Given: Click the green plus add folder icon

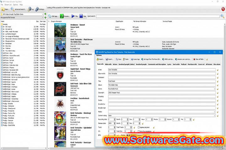Looking at the screenshot, I should pyautogui.click(x=46, y=17).
